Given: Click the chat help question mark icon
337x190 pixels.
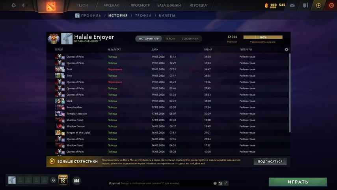Looking at the screenshot, I should coord(226,183).
